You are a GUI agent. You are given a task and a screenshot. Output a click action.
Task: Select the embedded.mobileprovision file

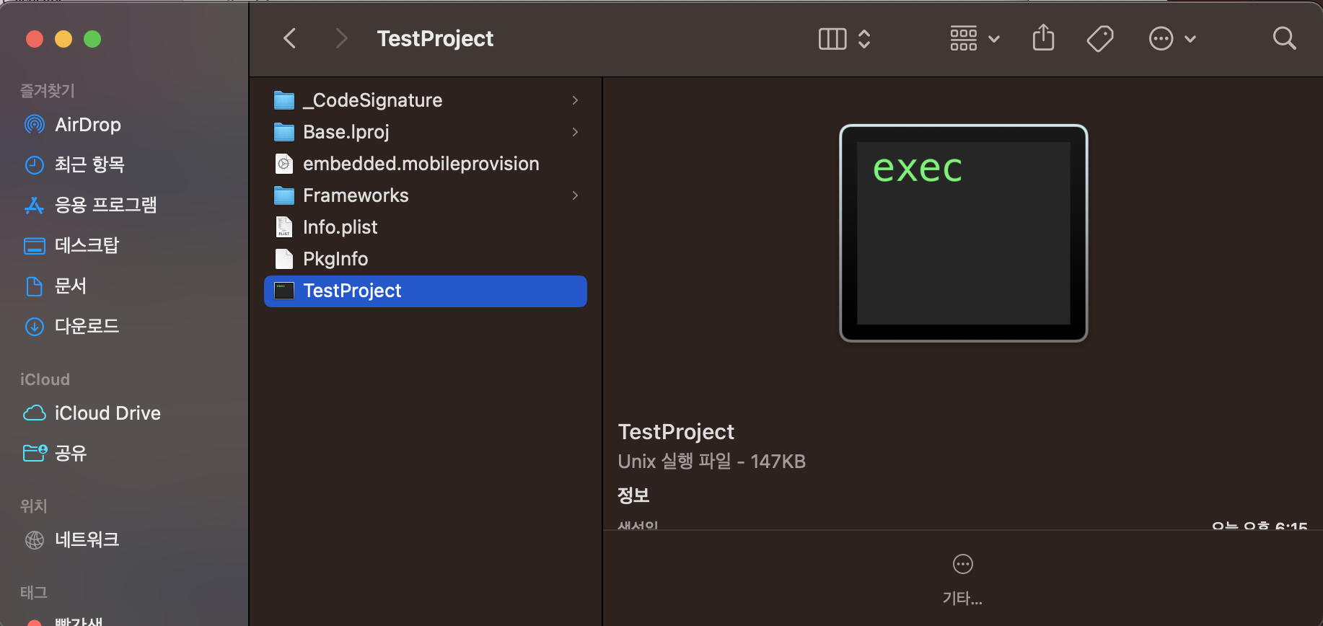[421, 164]
